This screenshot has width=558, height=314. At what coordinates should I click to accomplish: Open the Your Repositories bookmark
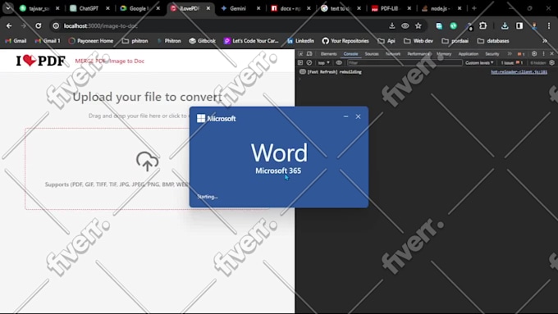pos(345,41)
